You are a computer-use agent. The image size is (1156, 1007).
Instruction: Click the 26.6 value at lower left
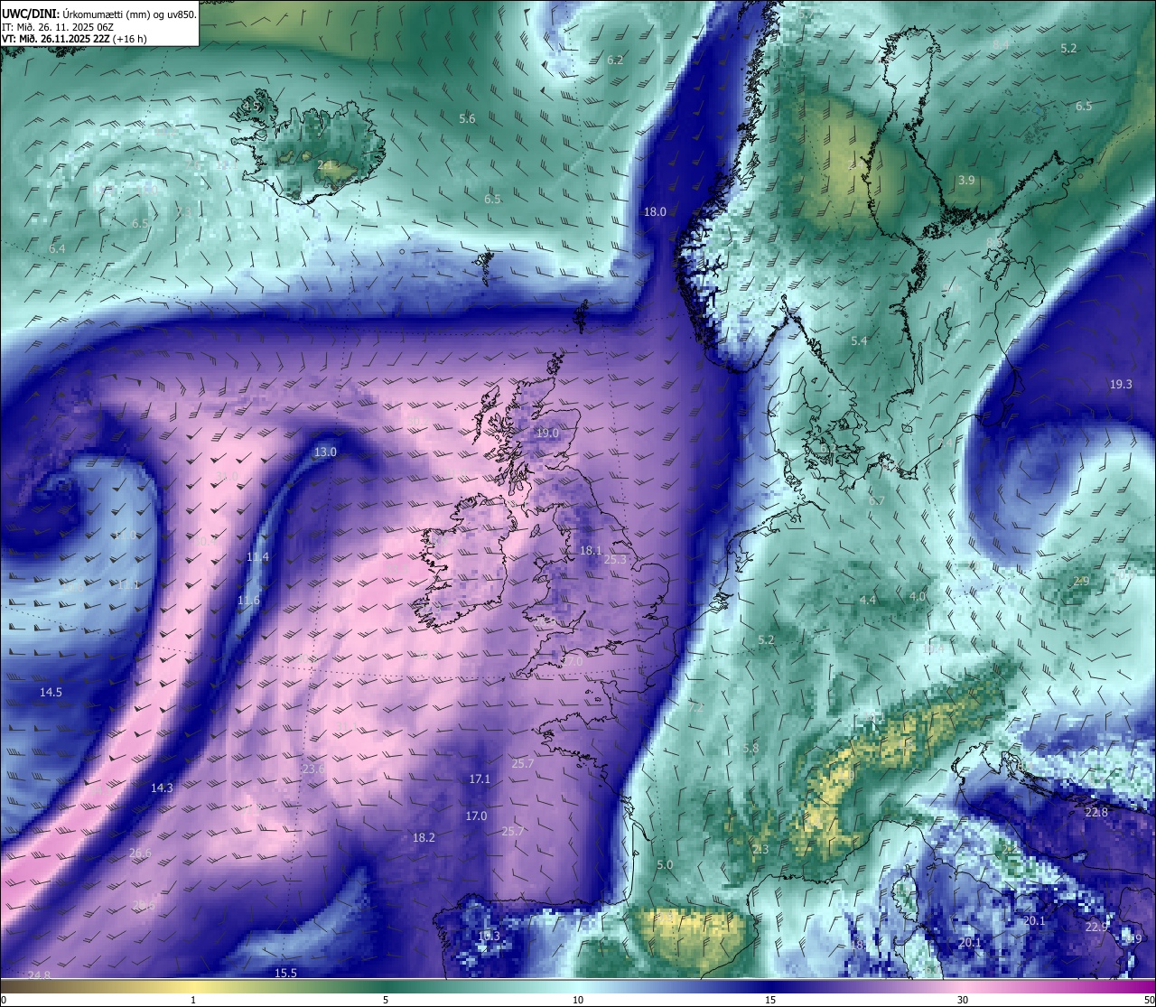coord(140,853)
